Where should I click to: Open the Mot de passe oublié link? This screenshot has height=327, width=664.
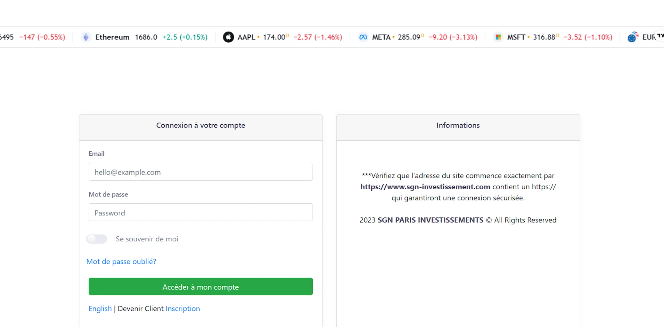121,261
